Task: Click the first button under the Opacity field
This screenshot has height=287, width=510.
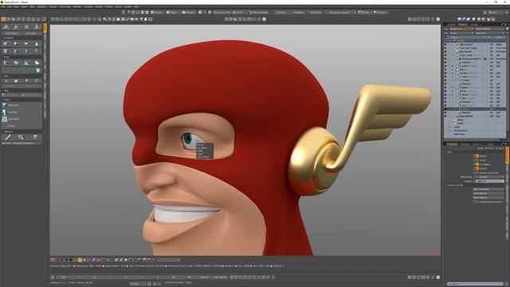Action: click(488, 189)
